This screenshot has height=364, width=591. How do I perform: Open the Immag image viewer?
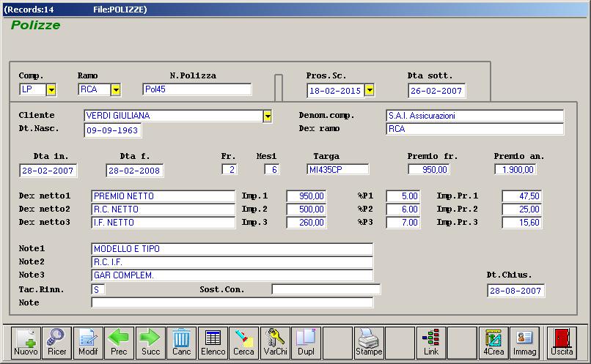525,343
